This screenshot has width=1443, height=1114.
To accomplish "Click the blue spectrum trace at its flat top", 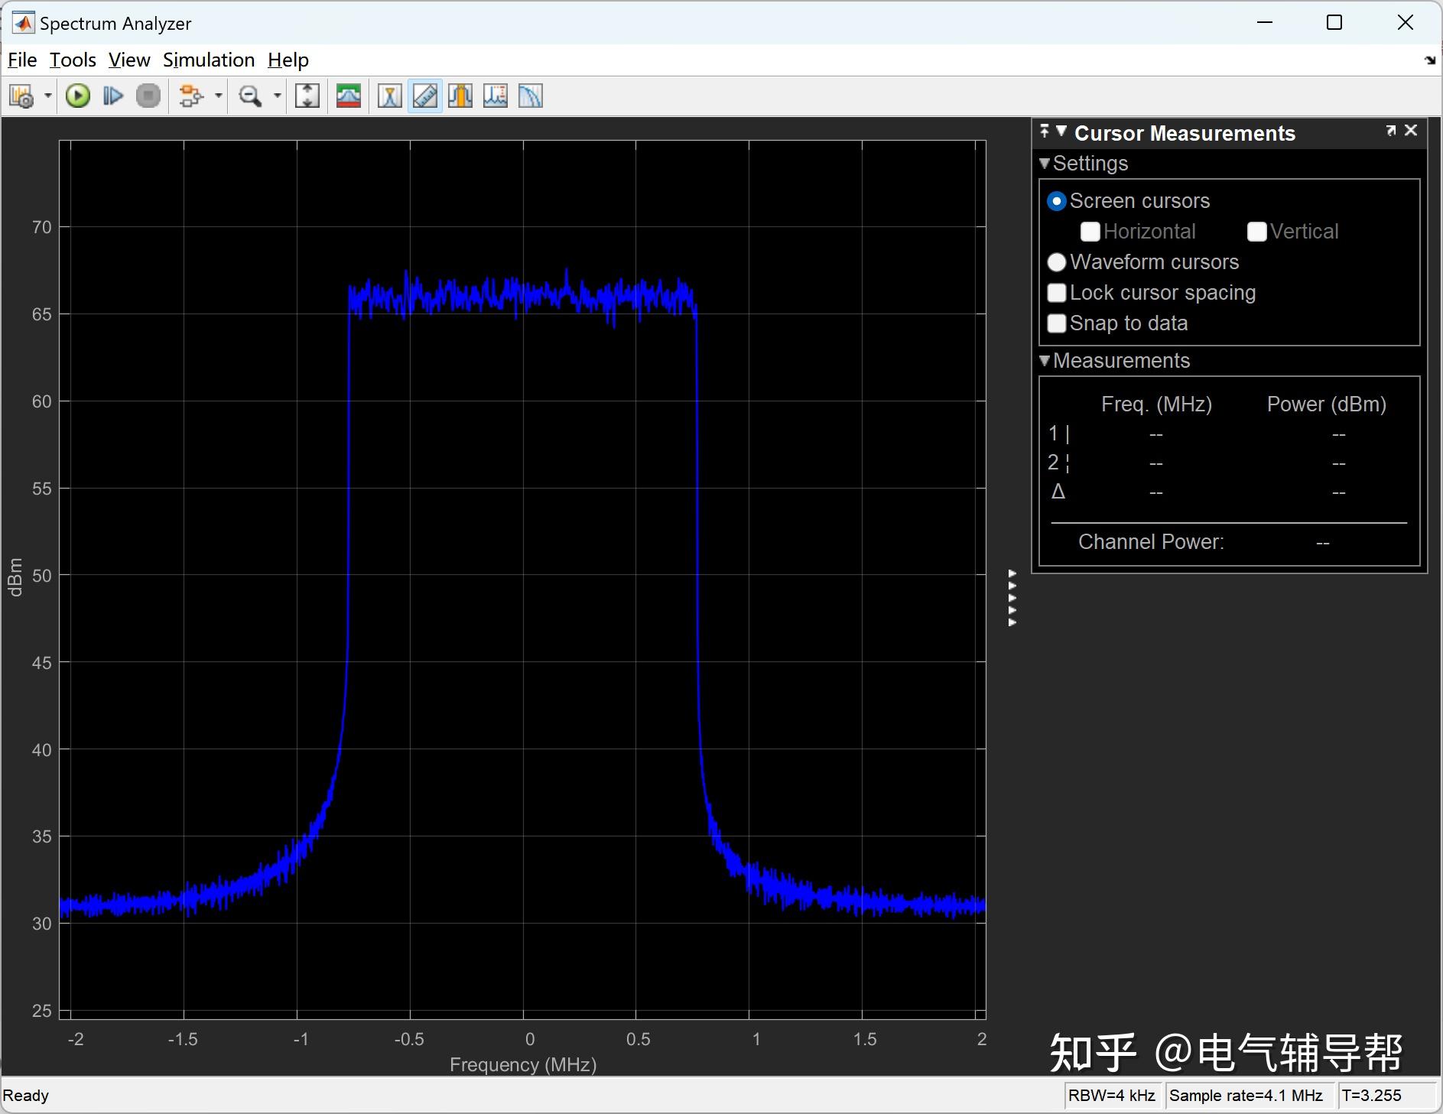I will (523, 296).
